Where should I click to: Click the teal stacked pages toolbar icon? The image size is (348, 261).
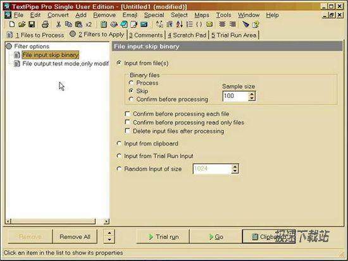(x=124, y=24)
